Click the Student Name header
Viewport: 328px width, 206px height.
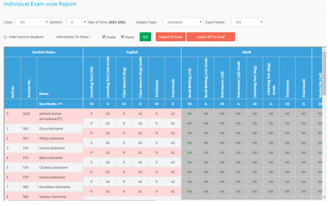pos(43,52)
